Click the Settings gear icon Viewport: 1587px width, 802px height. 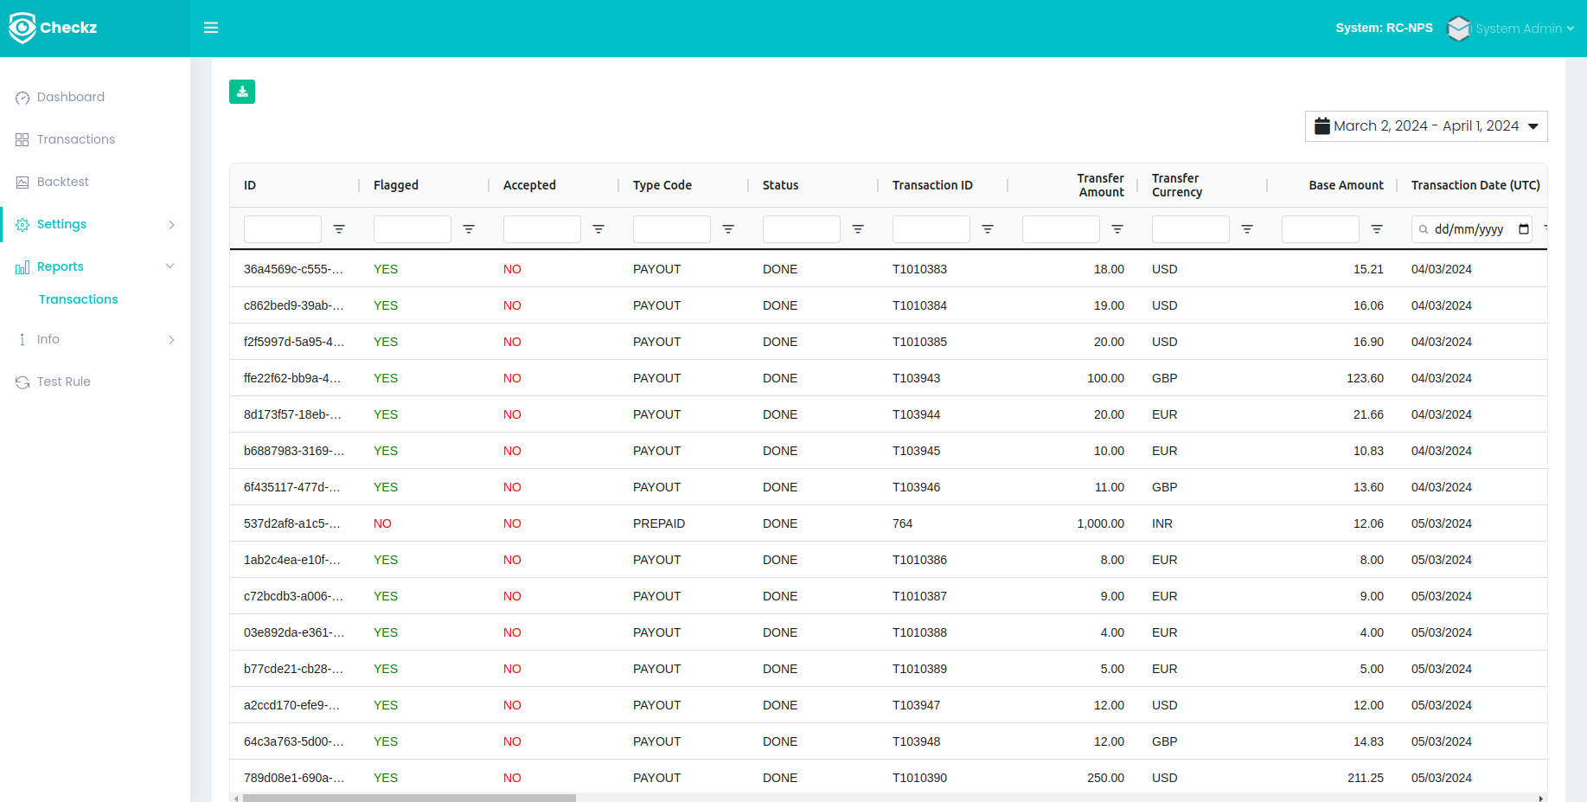point(22,225)
